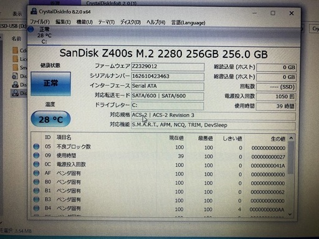Image resolution: width=319 pixels, height=239 pixels.
Task: Click the total host writes 0 GB field
Action: tap(277, 77)
